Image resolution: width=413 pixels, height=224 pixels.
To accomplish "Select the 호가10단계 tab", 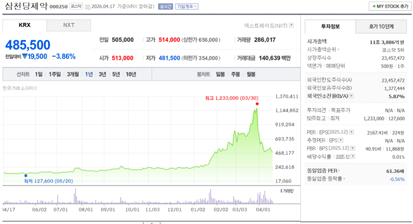I will point(381,26).
